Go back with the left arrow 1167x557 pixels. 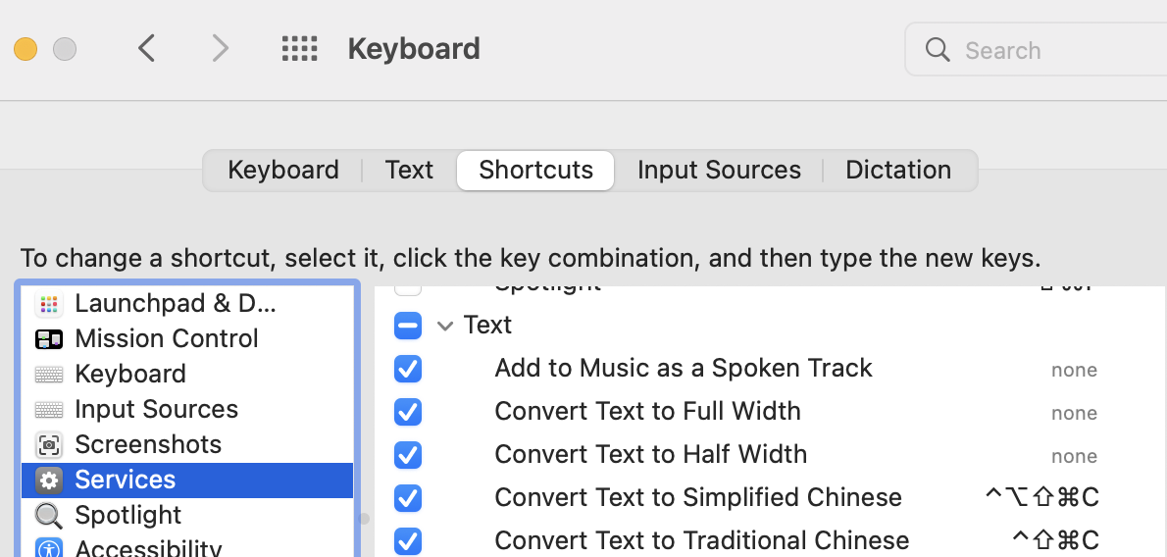(x=147, y=49)
